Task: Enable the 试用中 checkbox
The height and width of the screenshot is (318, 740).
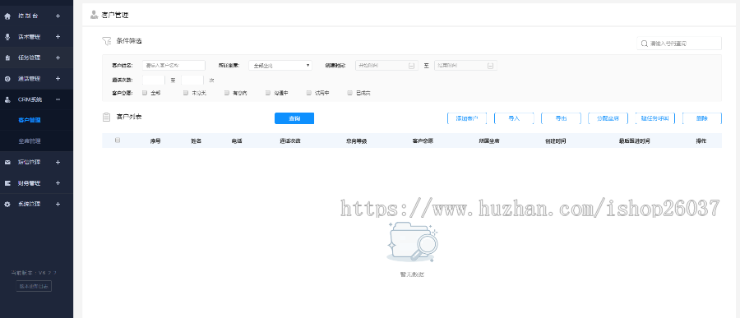Action: pos(309,93)
